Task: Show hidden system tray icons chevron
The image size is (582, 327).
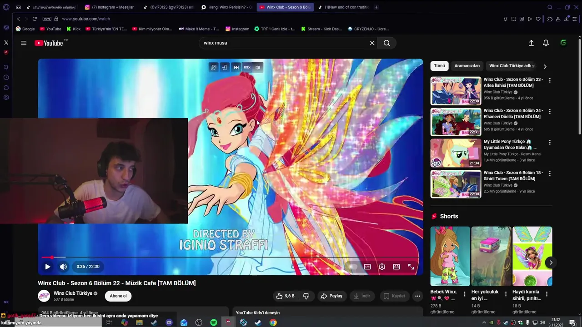Action: [483, 322]
